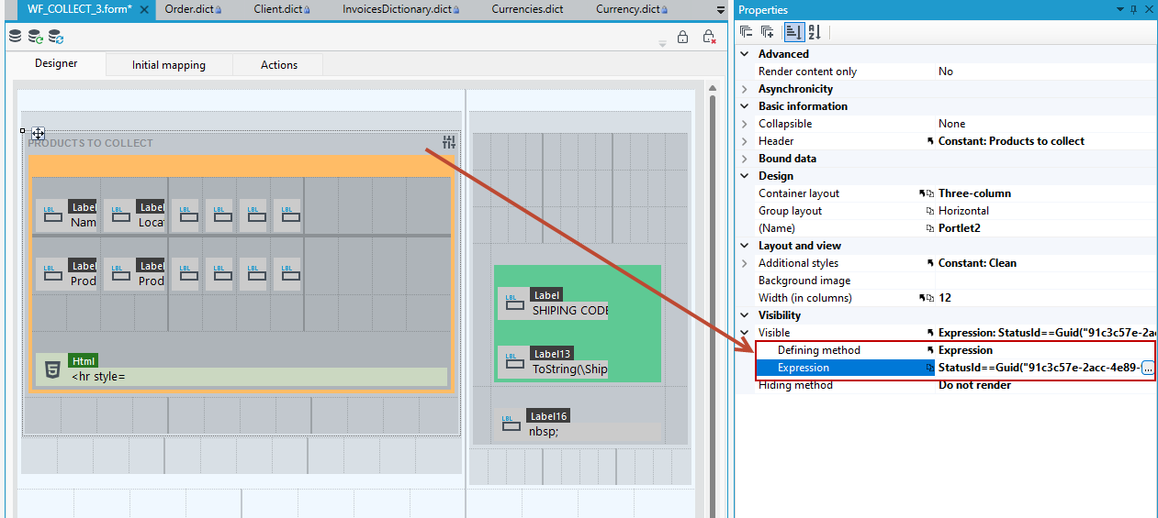1158x518 pixels.
Task: Click the data source add icon with green badge
Action: (x=35, y=37)
